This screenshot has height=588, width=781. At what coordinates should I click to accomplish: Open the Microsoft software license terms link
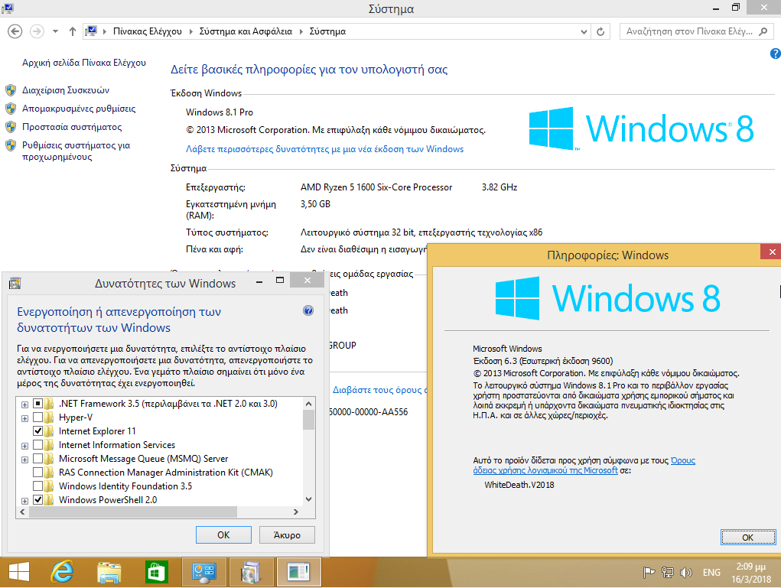pyautogui.click(x=584, y=465)
